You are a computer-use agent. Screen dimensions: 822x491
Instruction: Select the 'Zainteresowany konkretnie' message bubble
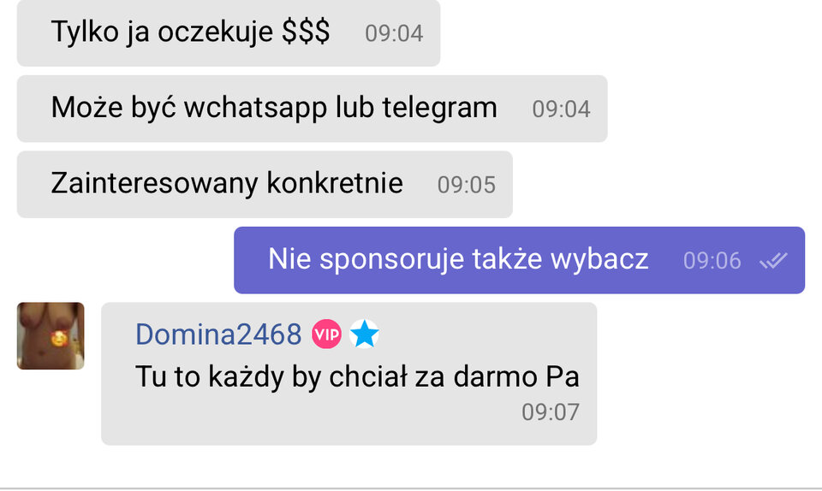point(265,184)
